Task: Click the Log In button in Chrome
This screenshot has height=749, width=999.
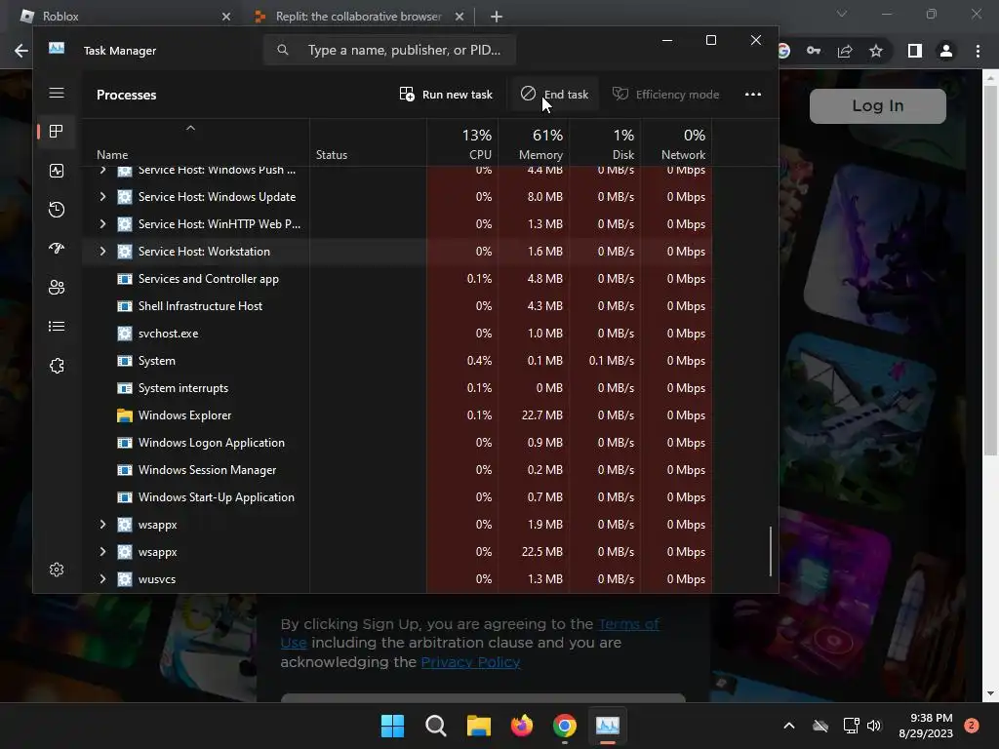Action: coord(877,105)
